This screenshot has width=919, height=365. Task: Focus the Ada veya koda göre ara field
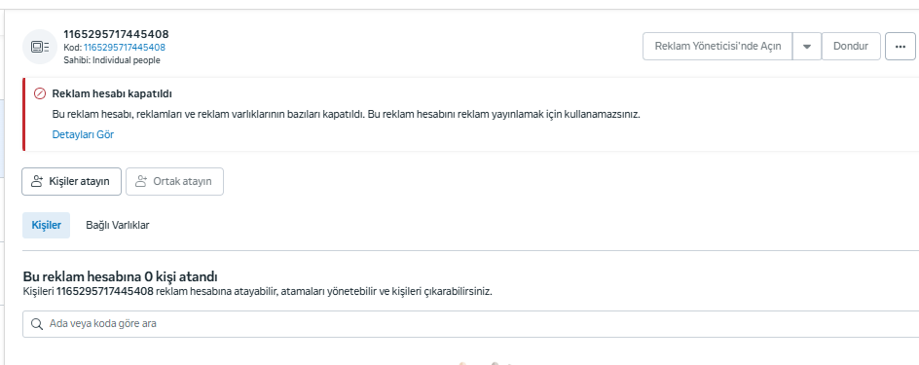(470, 324)
